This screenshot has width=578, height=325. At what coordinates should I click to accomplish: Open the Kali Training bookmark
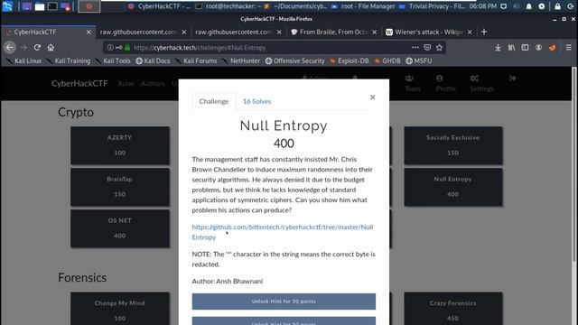(x=69, y=60)
